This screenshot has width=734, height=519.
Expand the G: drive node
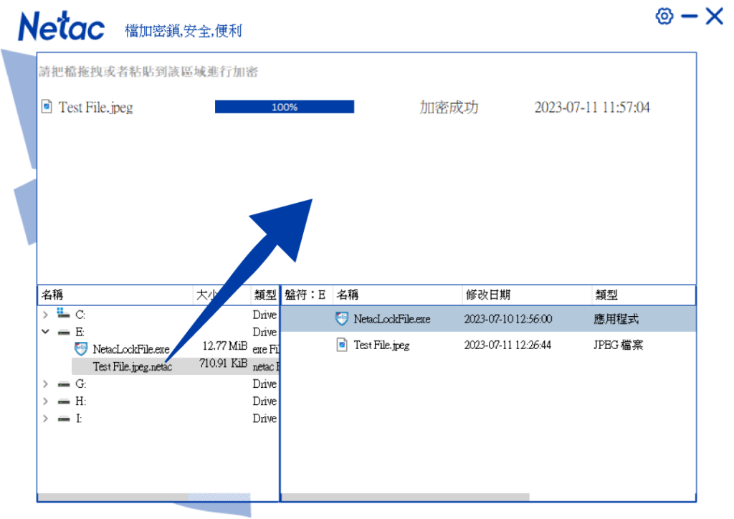pos(45,384)
